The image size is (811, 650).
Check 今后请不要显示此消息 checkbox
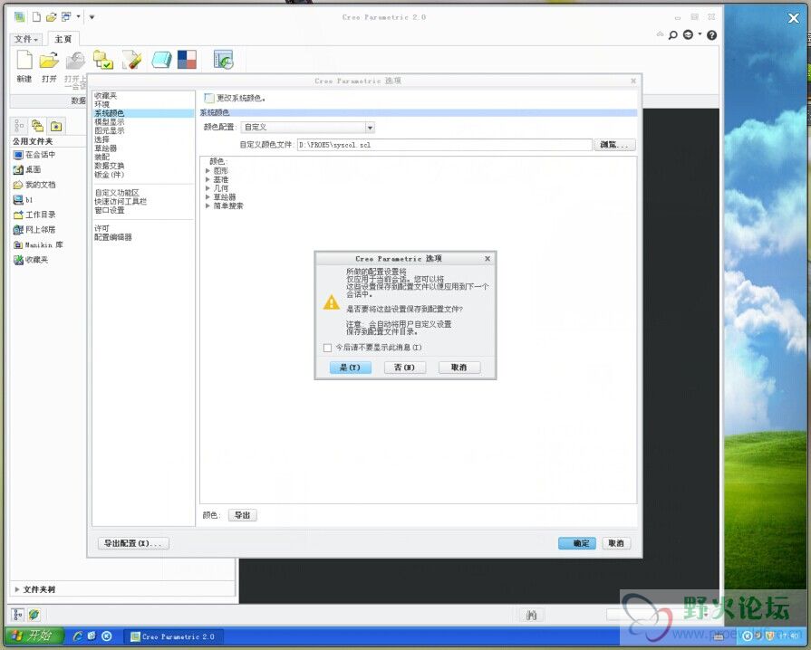[327, 348]
